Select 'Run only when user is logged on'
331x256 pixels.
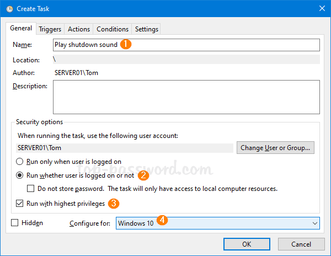tap(20, 162)
